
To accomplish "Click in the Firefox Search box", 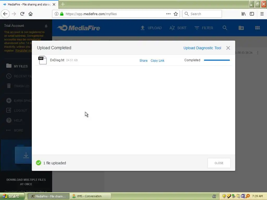I will pos(202,14).
